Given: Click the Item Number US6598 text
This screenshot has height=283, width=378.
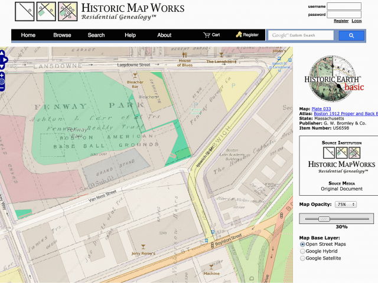Looking at the screenshot, I should click(324, 128).
